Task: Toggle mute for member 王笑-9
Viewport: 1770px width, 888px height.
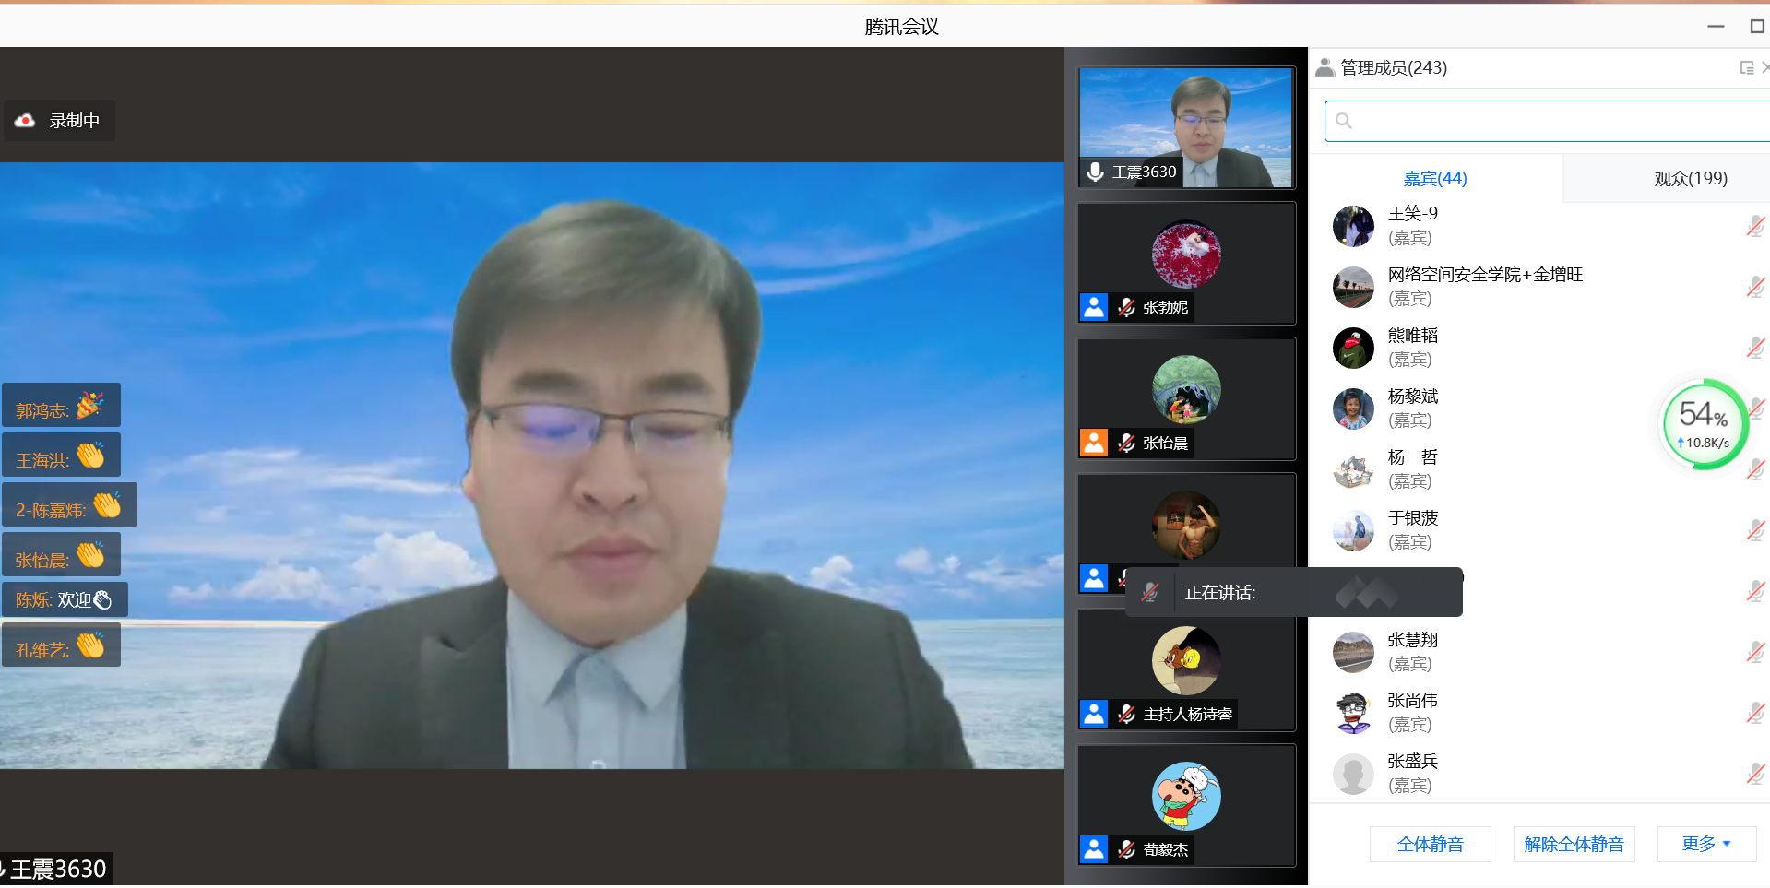Action: pos(1754,226)
